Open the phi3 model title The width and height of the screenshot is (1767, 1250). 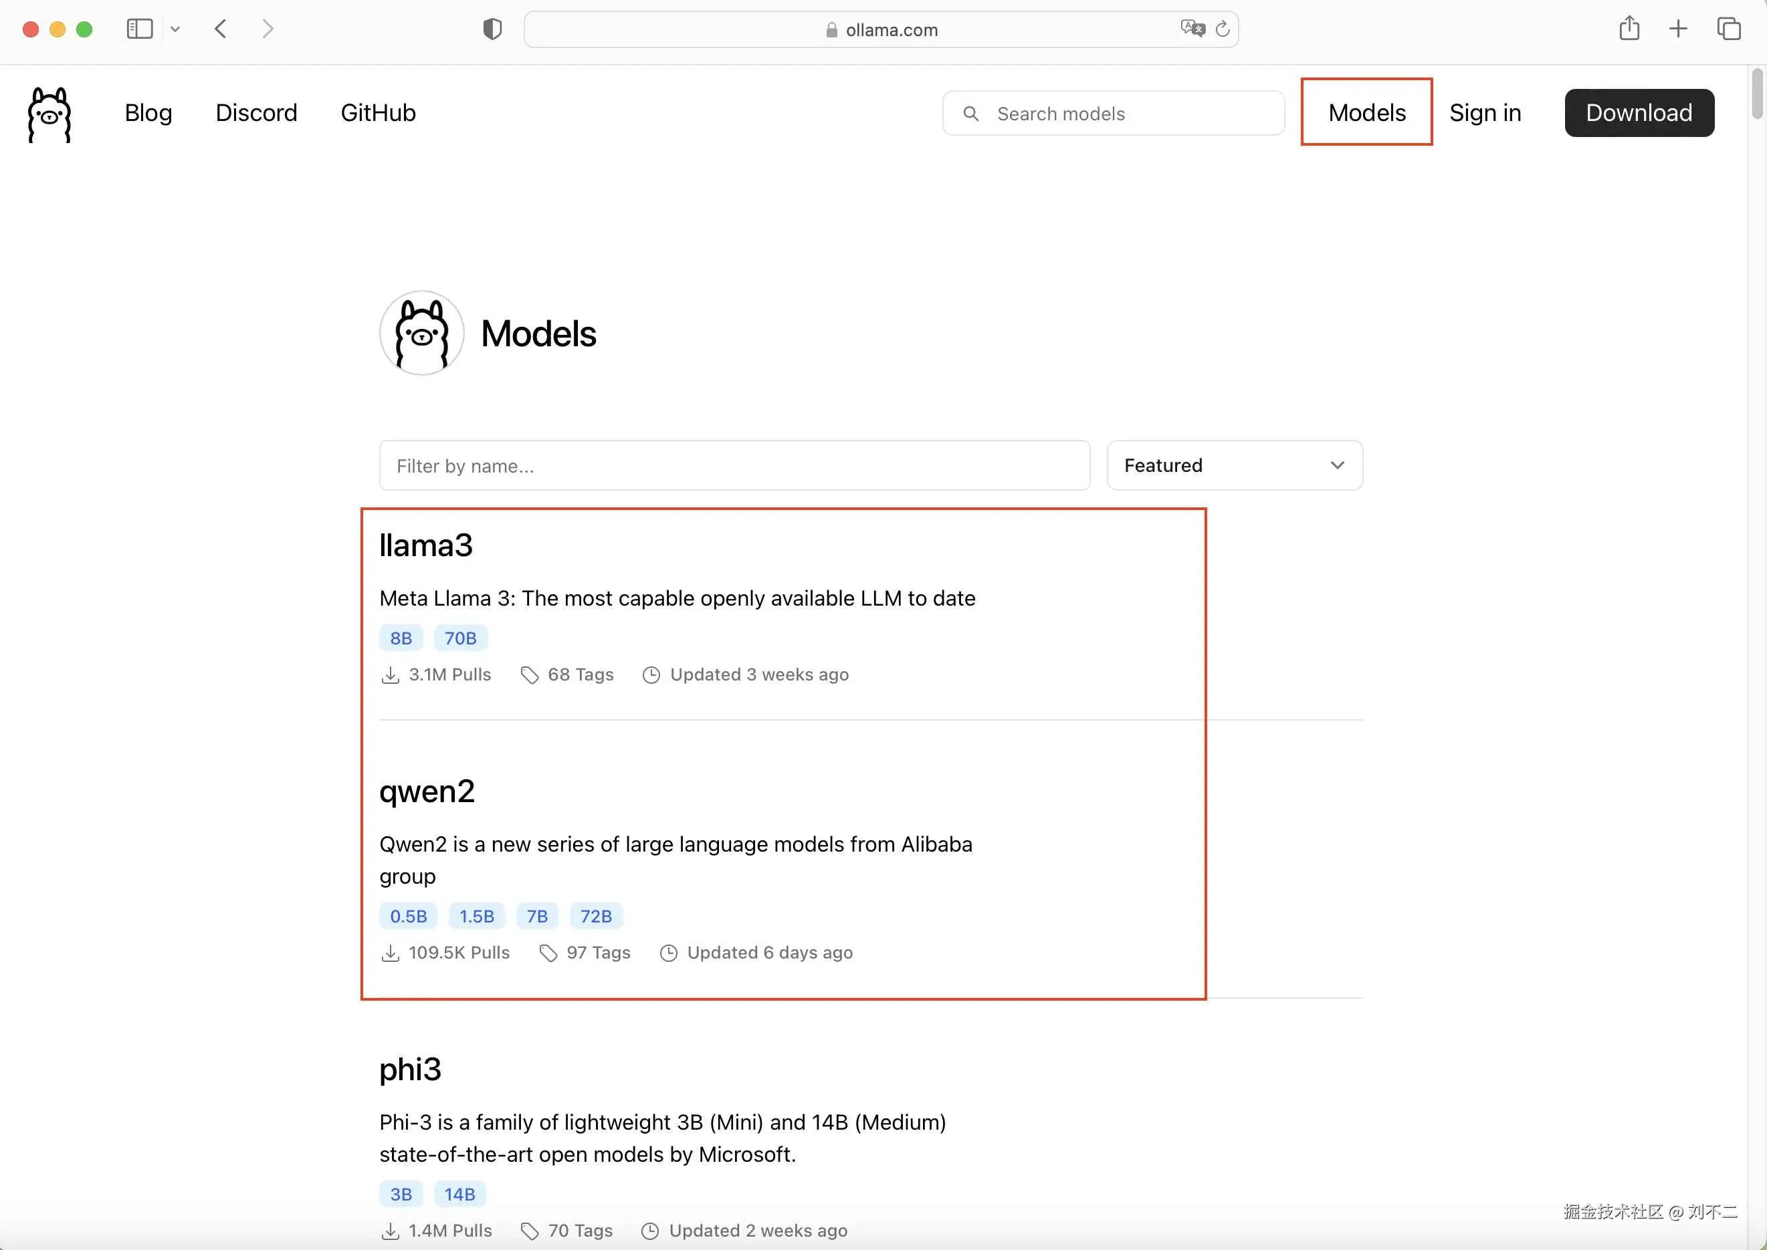411,1070
